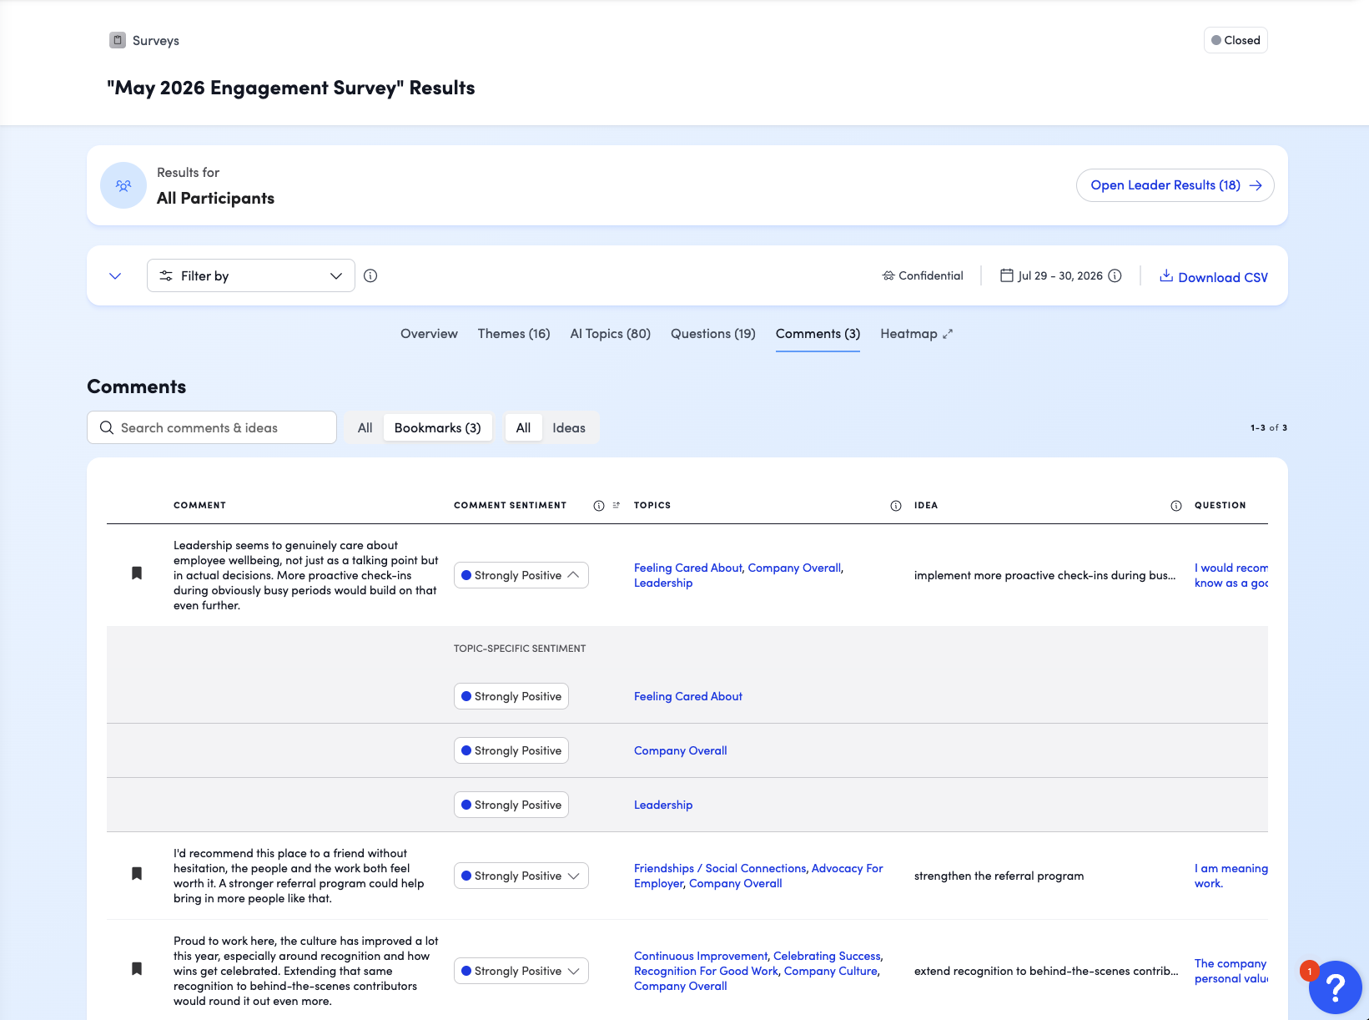Click the info icon in Topics column header
The image size is (1369, 1020).
pyautogui.click(x=896, y=506)
